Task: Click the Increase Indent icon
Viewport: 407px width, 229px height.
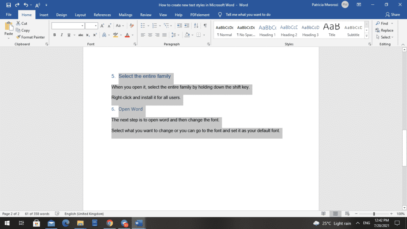Action: (187, 25)
